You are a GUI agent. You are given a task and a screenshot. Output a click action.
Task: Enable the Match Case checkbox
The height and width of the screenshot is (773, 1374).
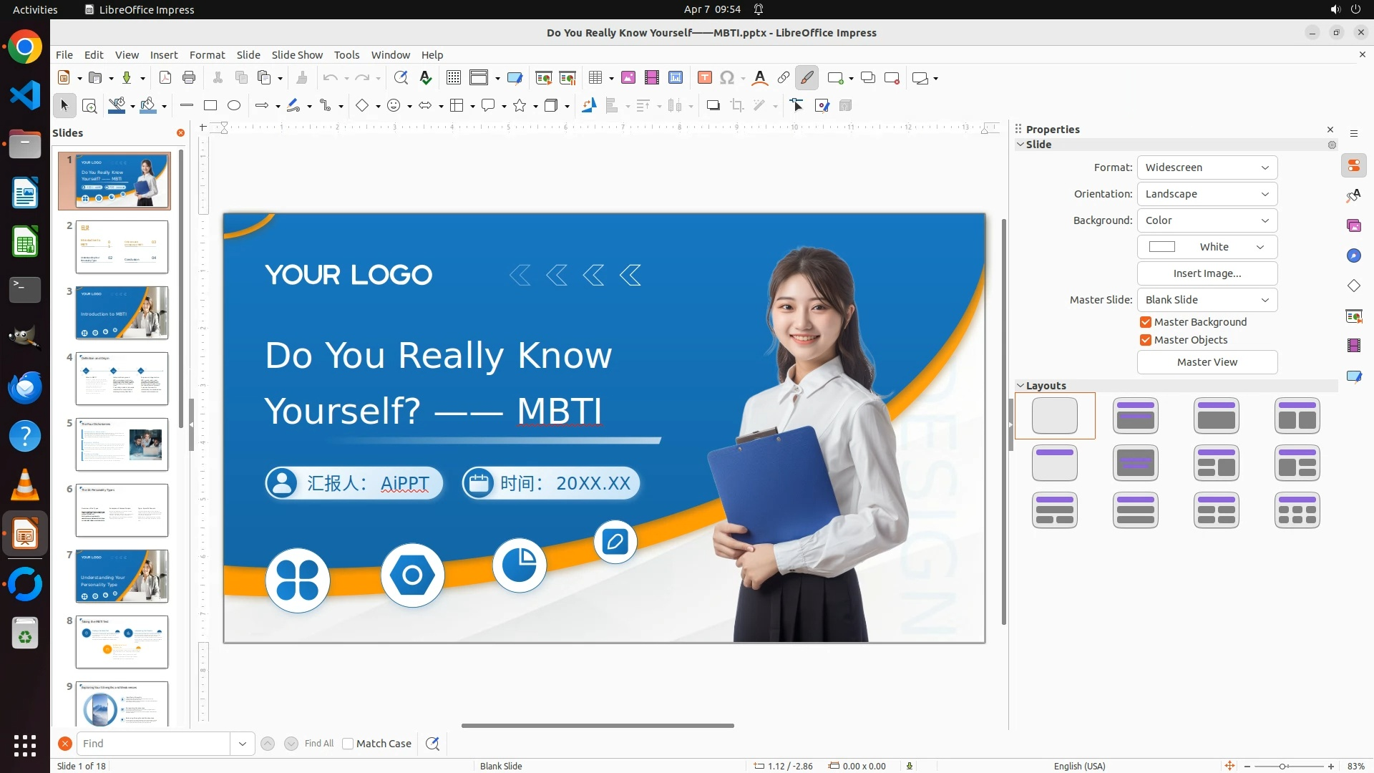348,744
